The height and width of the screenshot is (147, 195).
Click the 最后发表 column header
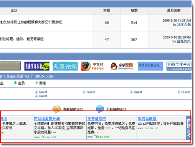click(174, 10)
